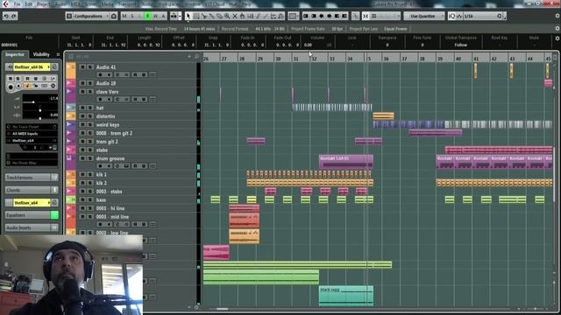Viewport: 561px width, 315px height.
Task: Select the Line tool
Action: [x=266, y=16]
